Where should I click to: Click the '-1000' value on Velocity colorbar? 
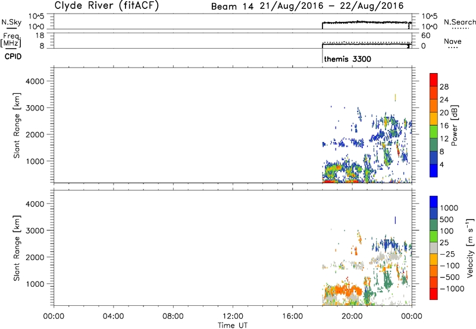point(452,289)
